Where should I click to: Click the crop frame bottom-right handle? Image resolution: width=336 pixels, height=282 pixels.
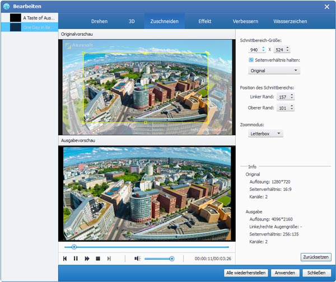pyautogui.click(x=207, y=123)
